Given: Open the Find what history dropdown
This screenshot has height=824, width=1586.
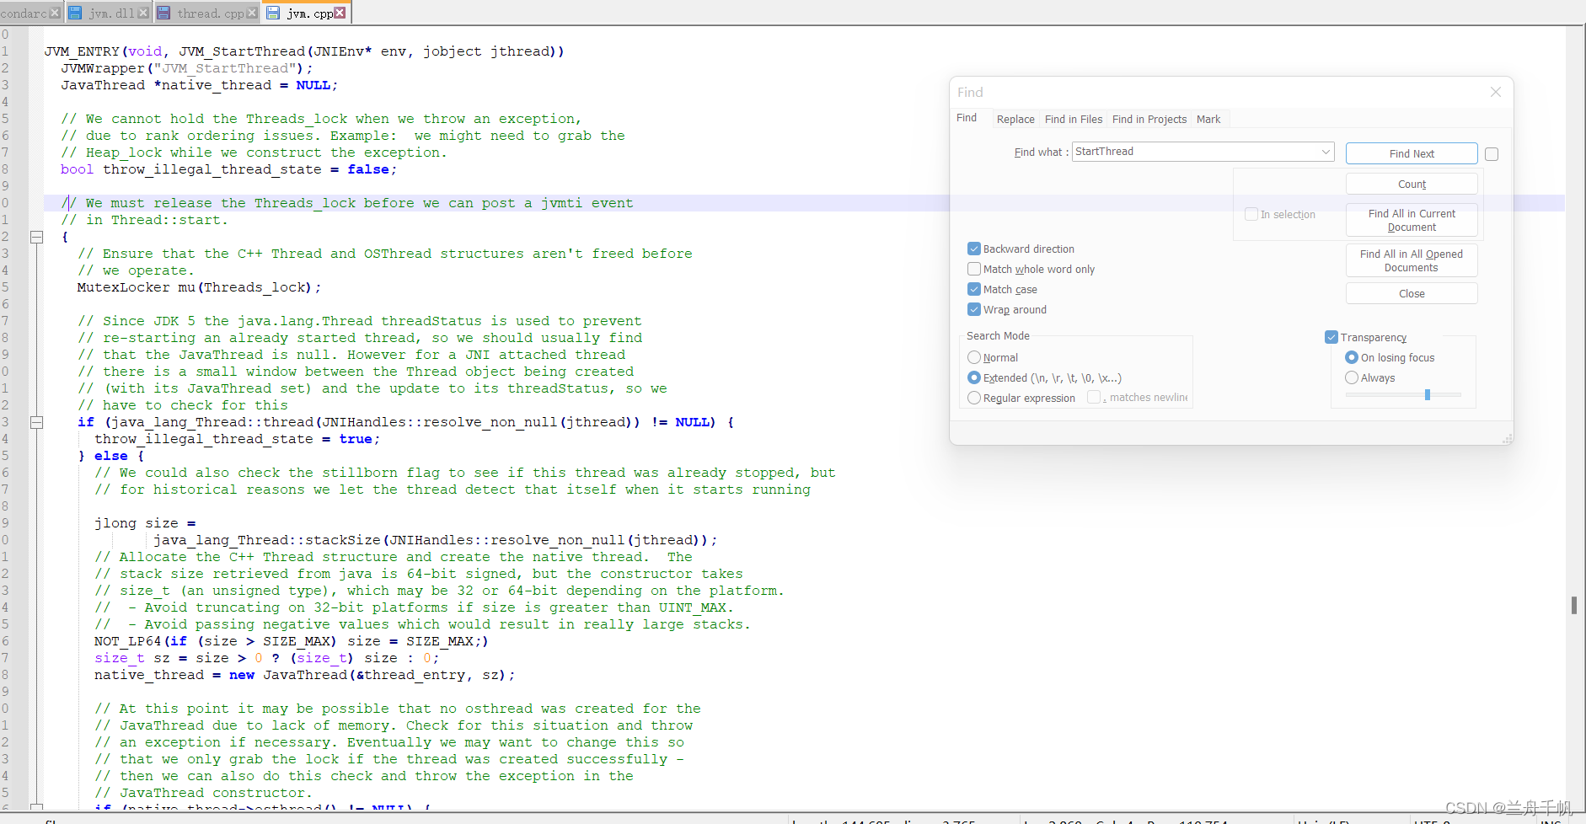Looking at the screenshot, I should (1326, 152).
